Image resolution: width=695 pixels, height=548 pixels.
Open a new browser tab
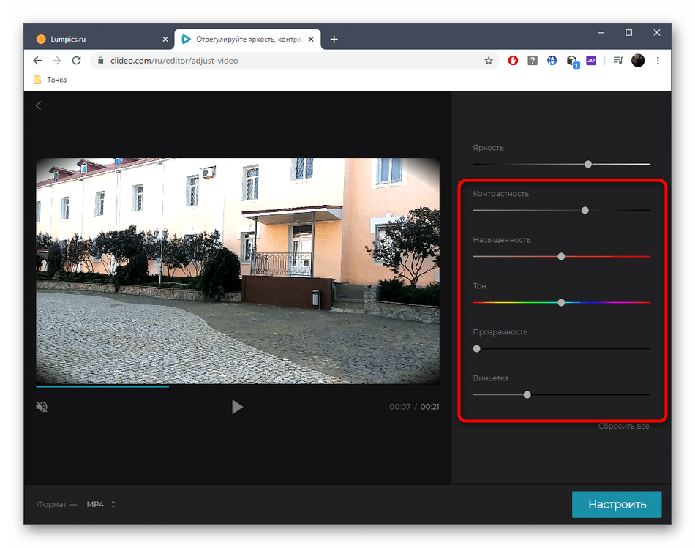pos(334,39)
